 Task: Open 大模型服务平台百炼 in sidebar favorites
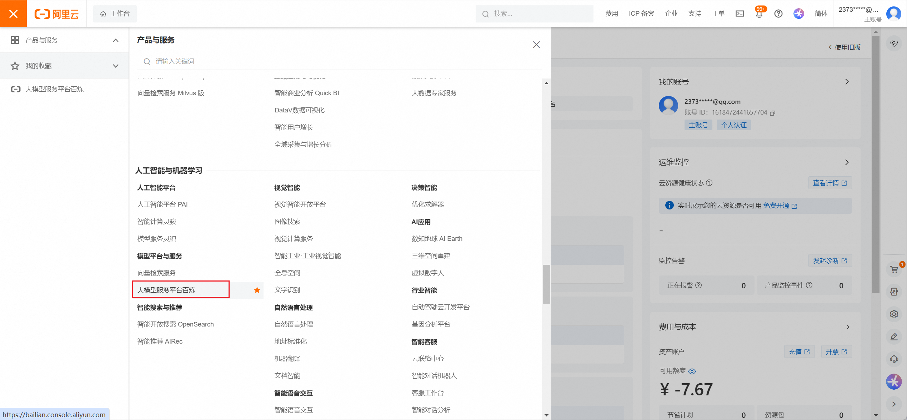(x=54, y=89)
